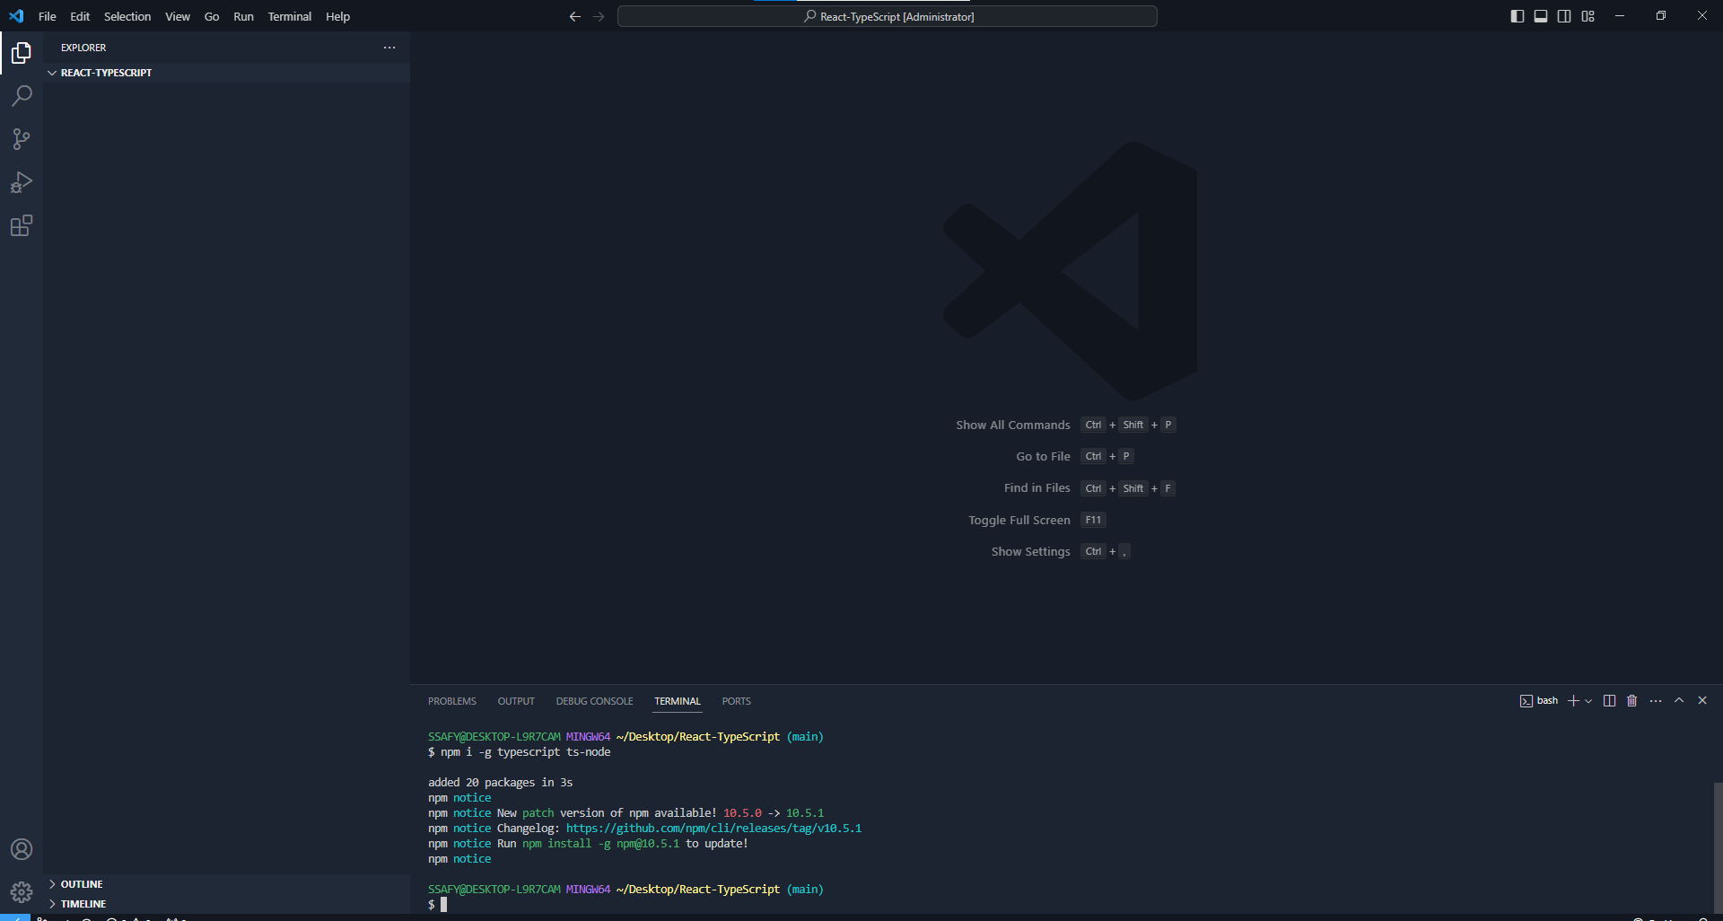Click the VS Code logo in title bar
Image resolution: width=1723 pixels, height=921 pixels.
click(x=16, y=16)
